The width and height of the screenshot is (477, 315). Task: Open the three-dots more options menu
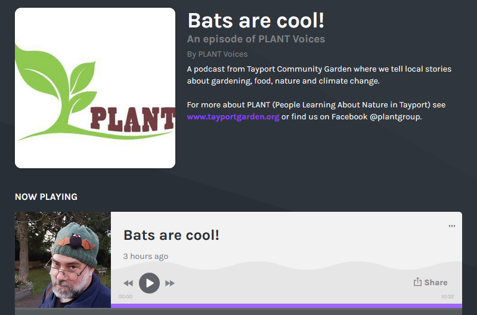point(452,226)
